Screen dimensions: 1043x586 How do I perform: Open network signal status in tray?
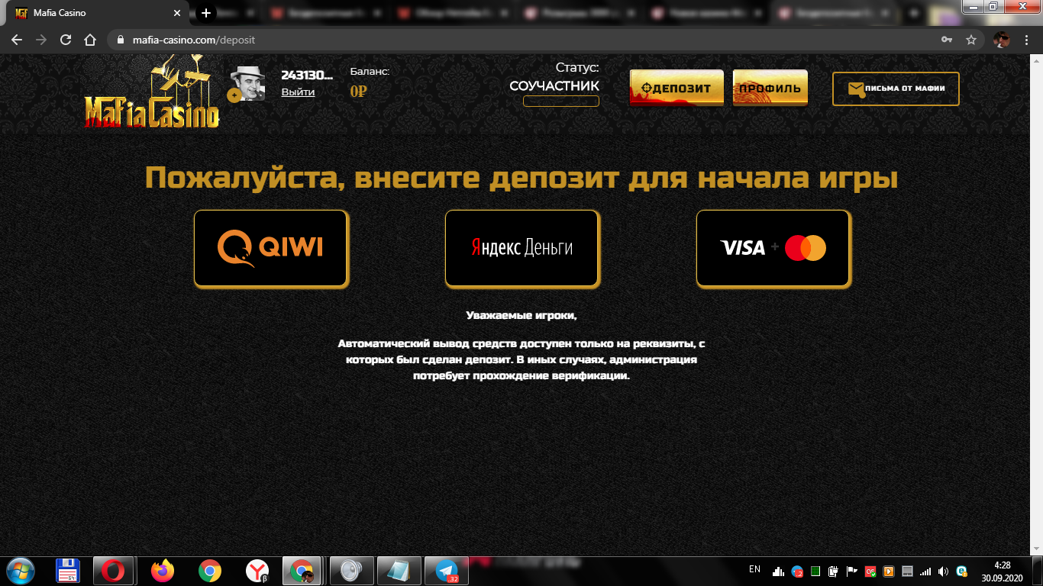[925, 572]
